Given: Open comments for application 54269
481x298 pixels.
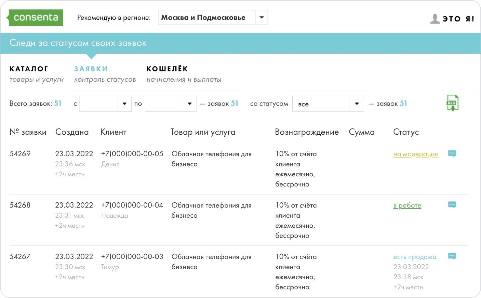Looking at the screenshot, I should (x=452, y=153).
